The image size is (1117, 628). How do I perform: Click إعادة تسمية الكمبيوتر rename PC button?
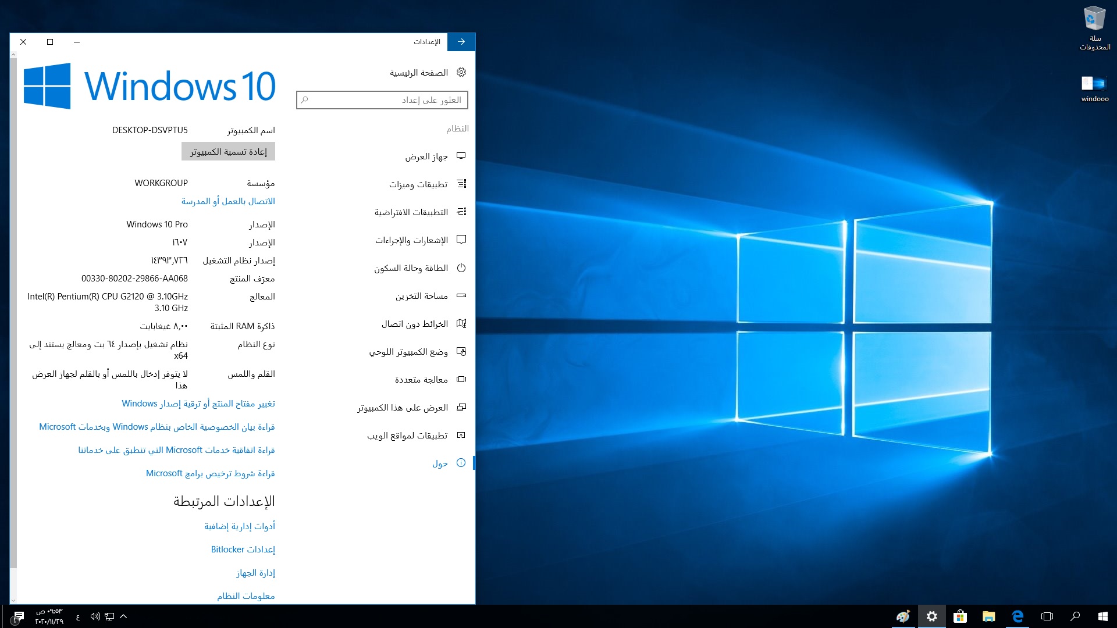coord(228,152)
